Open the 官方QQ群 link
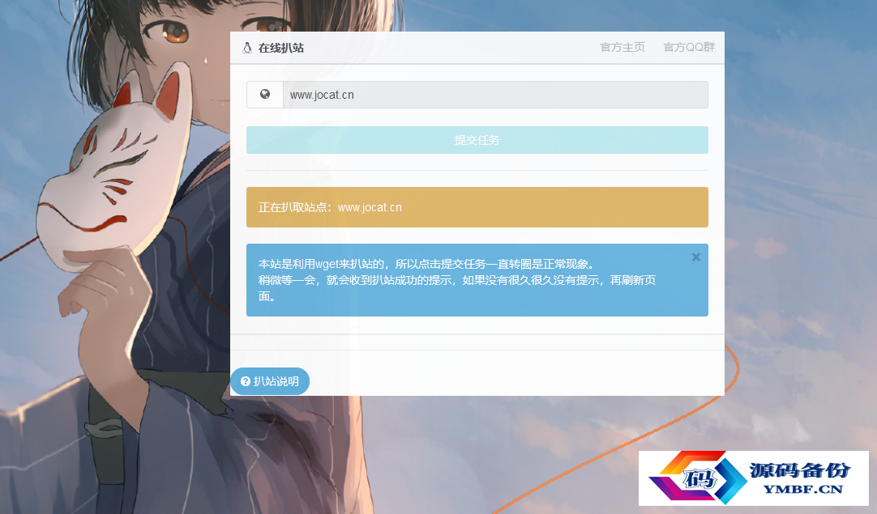Image resolution: width=877 pixels, height=514 pixels. [689, 48]
